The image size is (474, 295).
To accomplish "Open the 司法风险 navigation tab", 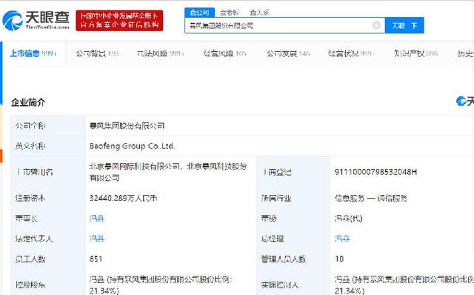I will pyautogui.click(x=160, y=53).
